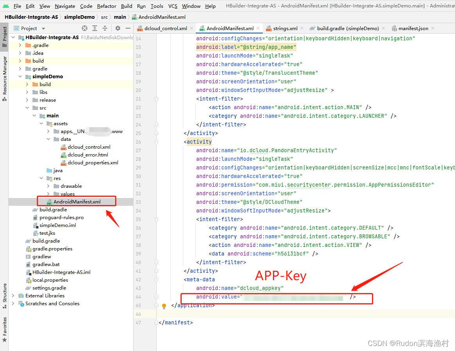
Task: Click the Expand All icon in Project panel
Action: (94, 28)
